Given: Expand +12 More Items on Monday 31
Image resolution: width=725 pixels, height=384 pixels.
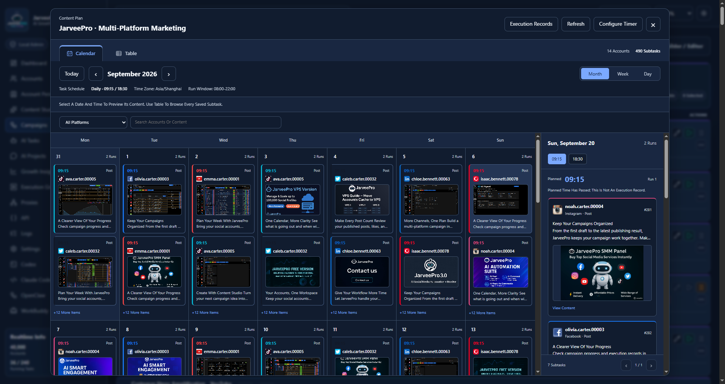Looking at the screenshot, I should pyautogui.click(x=67, y=313).
